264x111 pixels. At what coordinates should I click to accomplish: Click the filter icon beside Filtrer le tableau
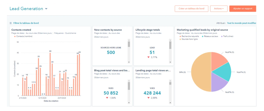click(x=11, y=23)
